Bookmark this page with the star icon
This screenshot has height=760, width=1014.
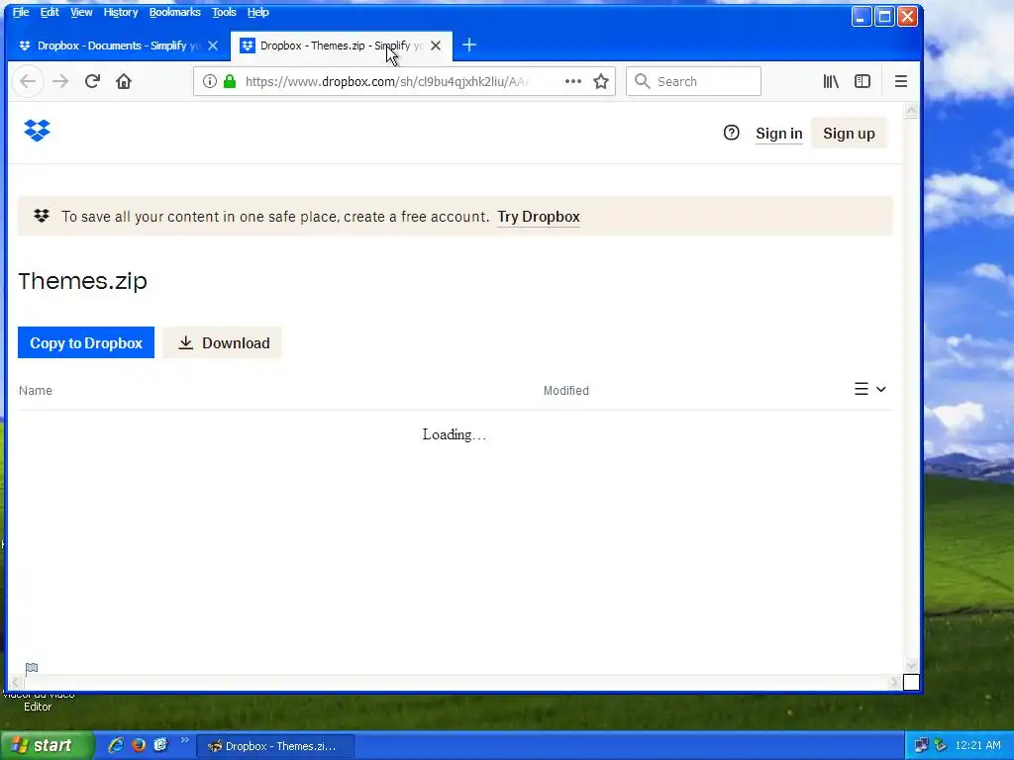tap(601, 81)
